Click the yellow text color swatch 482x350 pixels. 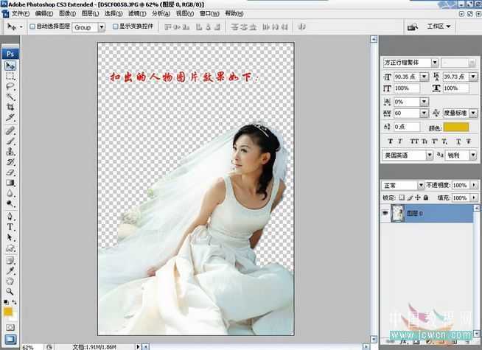[x=455, y=127]
